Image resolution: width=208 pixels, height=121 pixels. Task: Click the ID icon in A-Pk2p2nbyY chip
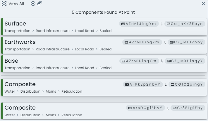click(x=127, y=84)
